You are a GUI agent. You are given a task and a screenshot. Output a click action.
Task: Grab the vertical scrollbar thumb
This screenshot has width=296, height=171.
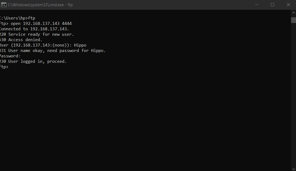[293, 20]
